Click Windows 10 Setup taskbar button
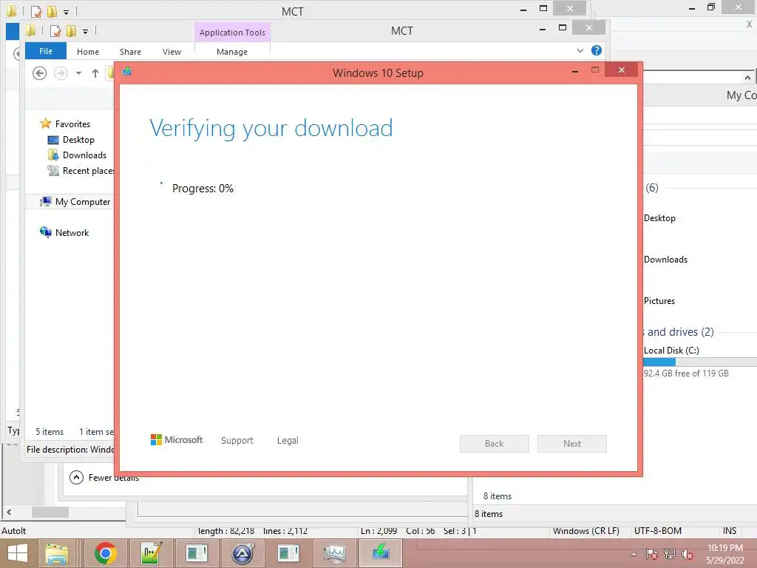The image size is (757, 568). pos(381,553)
